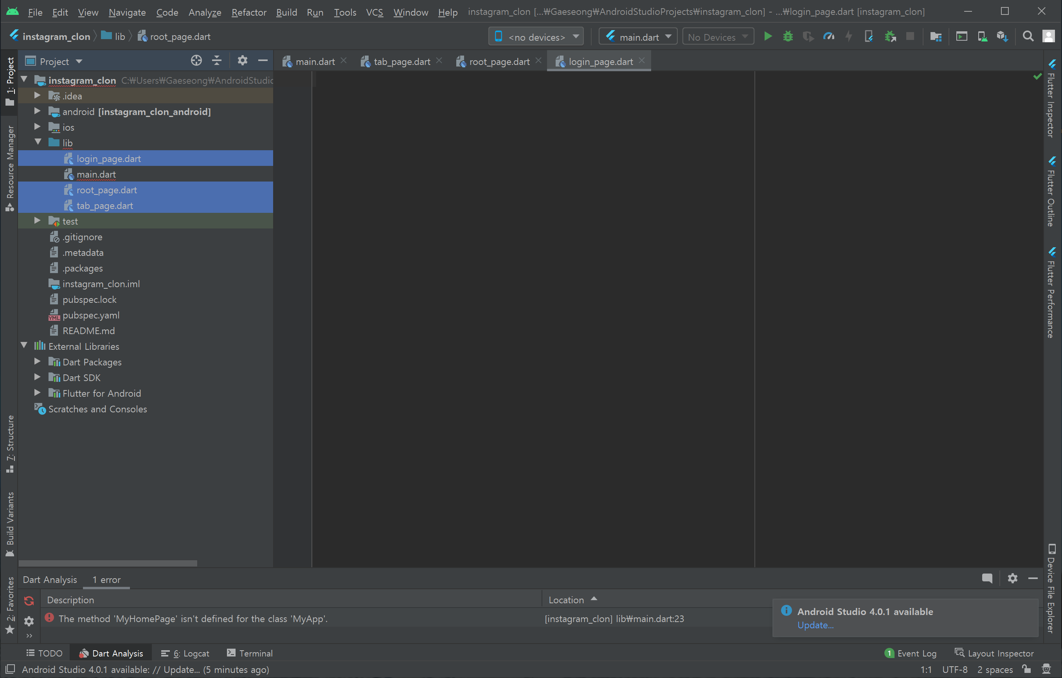The height and width of the screenshot is (678, 1062).
Task: Click the user account avatar icon
Action: pos(1048,37)
